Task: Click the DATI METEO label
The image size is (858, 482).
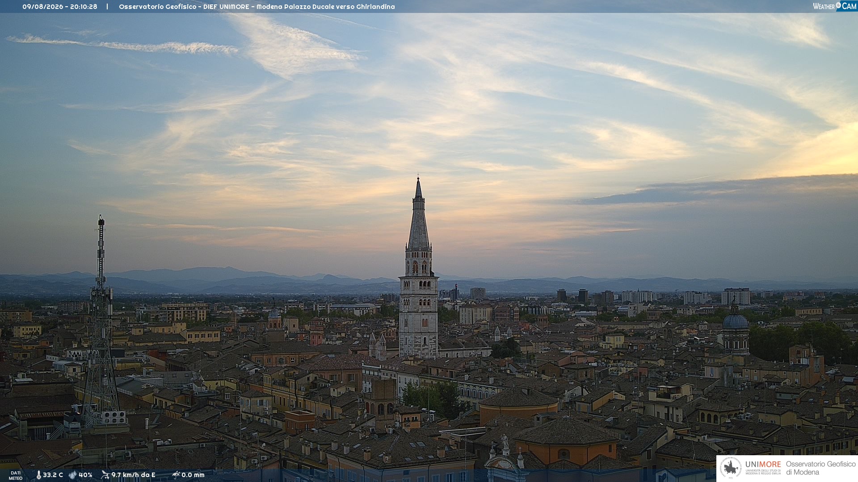Action: tap(16, 475)
